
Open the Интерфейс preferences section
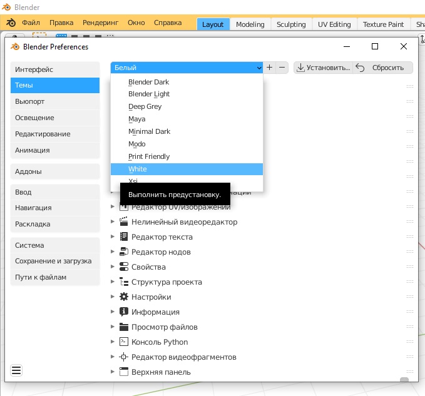(x=55, y=69)
